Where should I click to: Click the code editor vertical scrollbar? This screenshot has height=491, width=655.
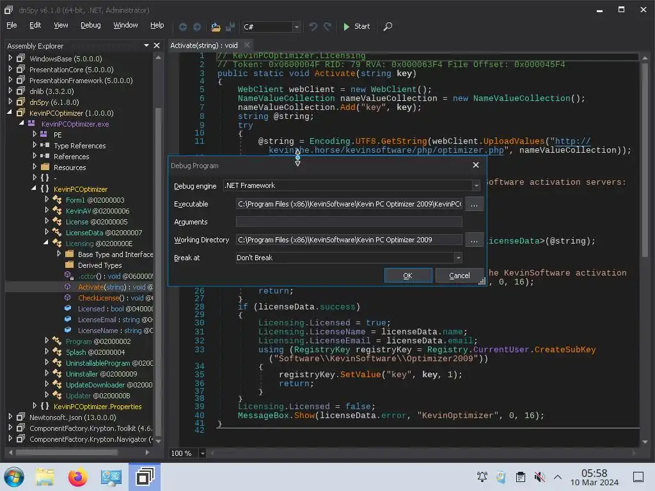coord(645,159)
